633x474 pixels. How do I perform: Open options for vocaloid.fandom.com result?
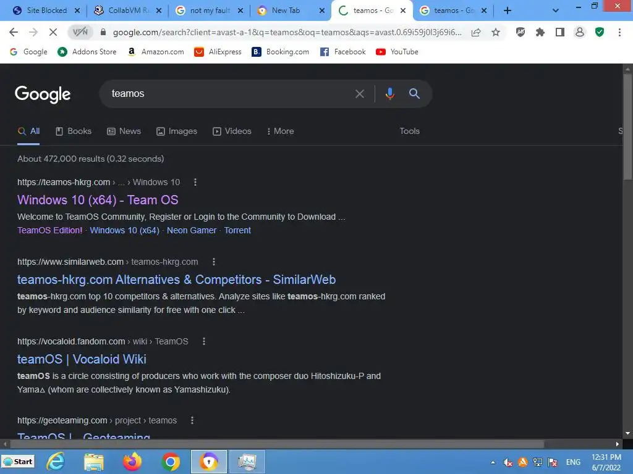click(x=204, y=341)
